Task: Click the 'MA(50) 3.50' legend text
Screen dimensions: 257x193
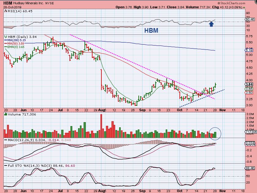Action: pyautogui.click(x=16, y=44)
